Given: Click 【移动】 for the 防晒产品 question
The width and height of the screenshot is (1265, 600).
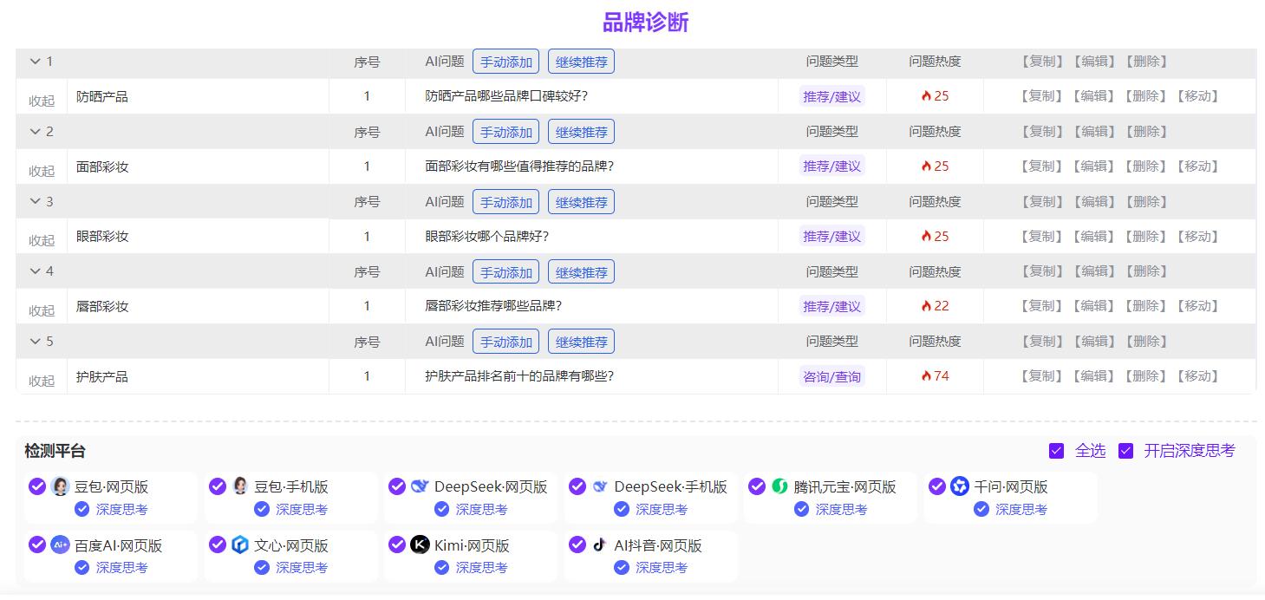Looking at the screenshot, I should [x=1197, y=96].
